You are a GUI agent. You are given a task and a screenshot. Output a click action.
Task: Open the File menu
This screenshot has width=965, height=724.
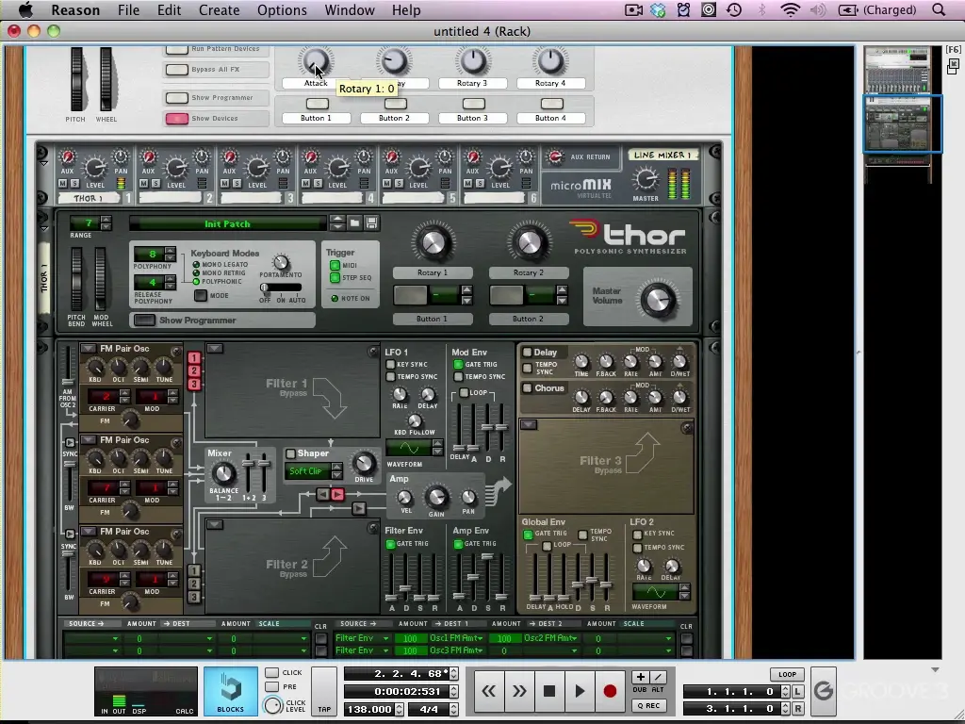tap(128, 9)
